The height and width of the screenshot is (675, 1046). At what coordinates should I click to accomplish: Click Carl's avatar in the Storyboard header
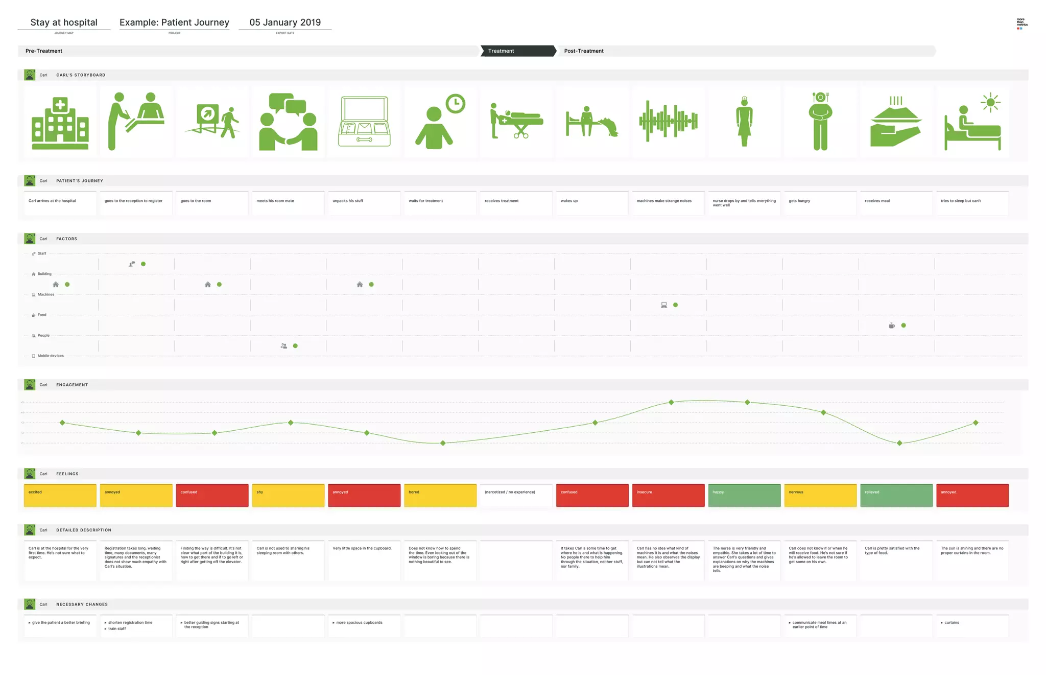coord(30,75)
